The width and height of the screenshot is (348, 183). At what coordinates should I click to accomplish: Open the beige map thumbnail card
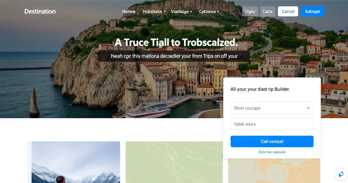(x=274, y=171)
